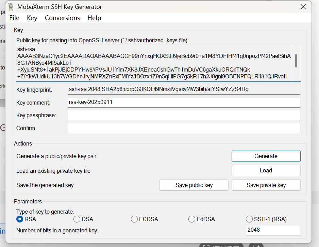Click the Generate button

266,156
